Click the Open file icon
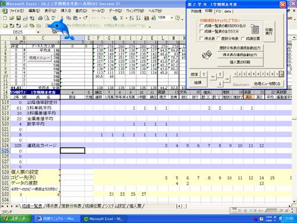Screen dimensions: 297x223 [x=12, y=18]
